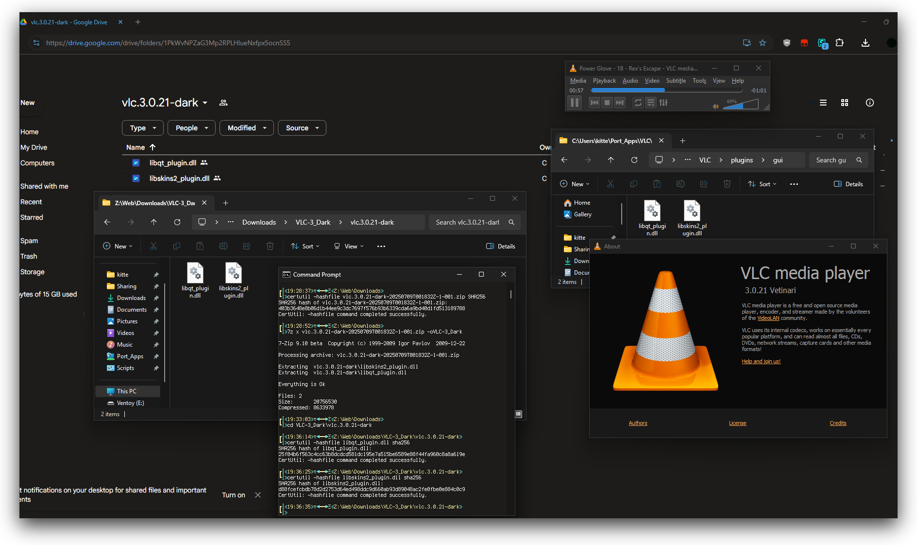Screen dimensions: 917x545
Task: Select libqt_plugin.dll row in Google Drive
Action: (335, 163)
